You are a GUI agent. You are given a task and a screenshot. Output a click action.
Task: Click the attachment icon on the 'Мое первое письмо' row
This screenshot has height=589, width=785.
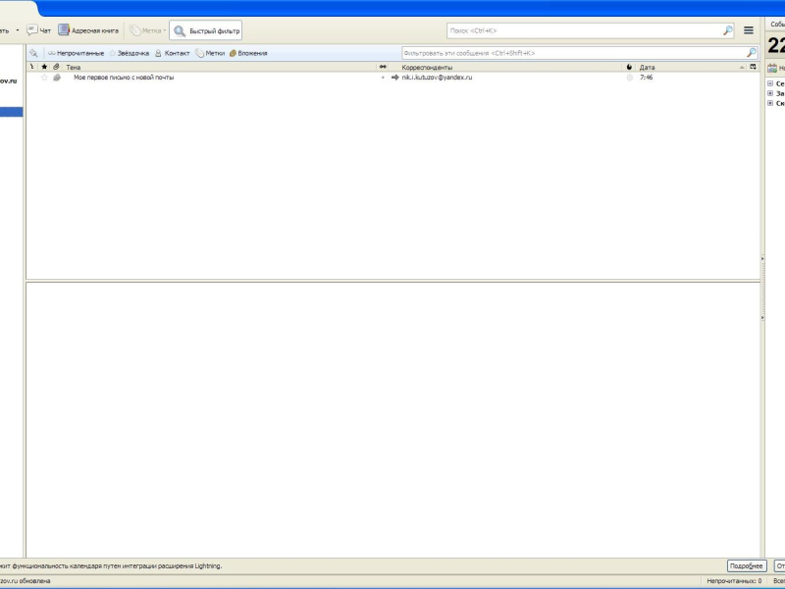click(x=57, y=78)
